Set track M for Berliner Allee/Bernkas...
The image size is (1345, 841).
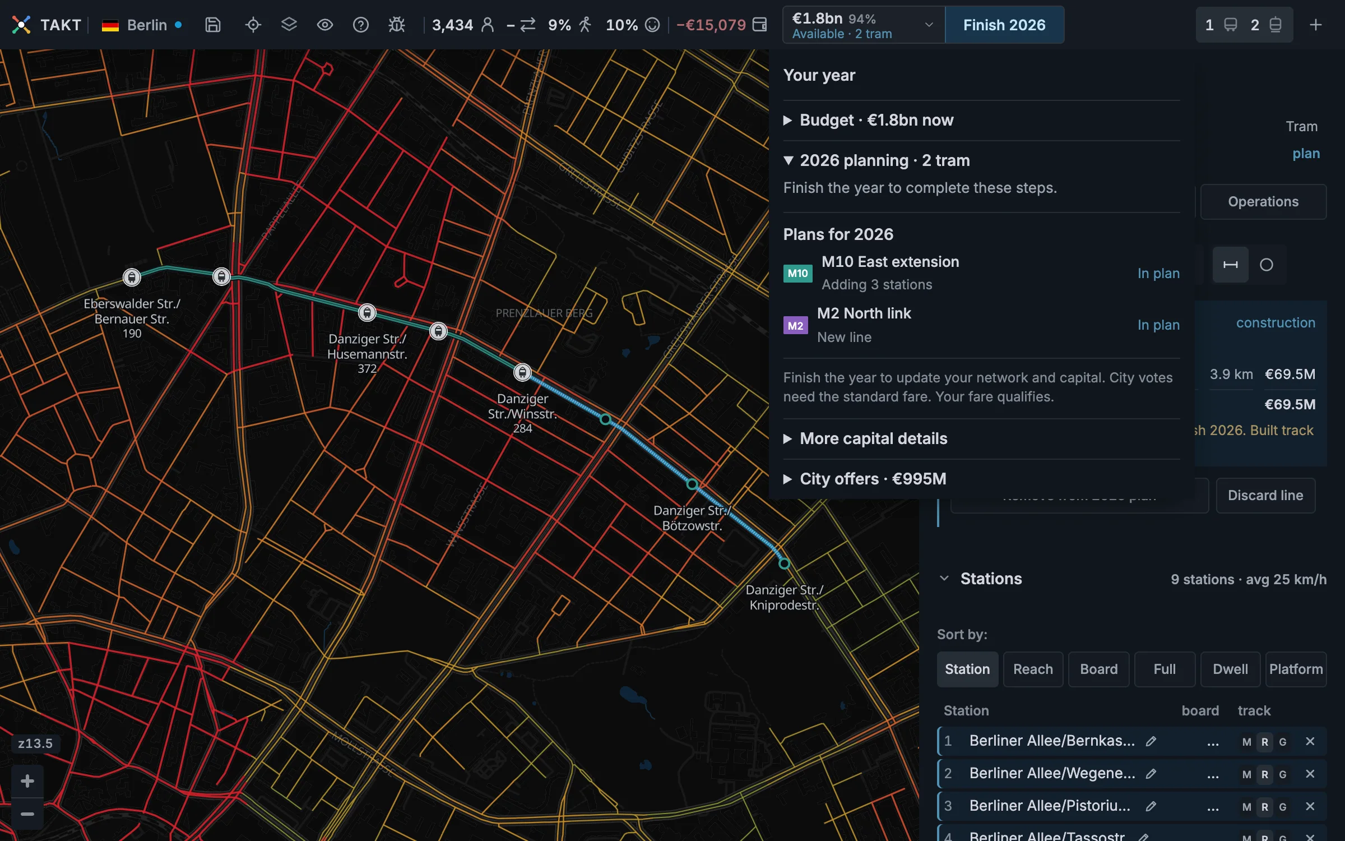pyautogui.click(x=1246, y=742)
